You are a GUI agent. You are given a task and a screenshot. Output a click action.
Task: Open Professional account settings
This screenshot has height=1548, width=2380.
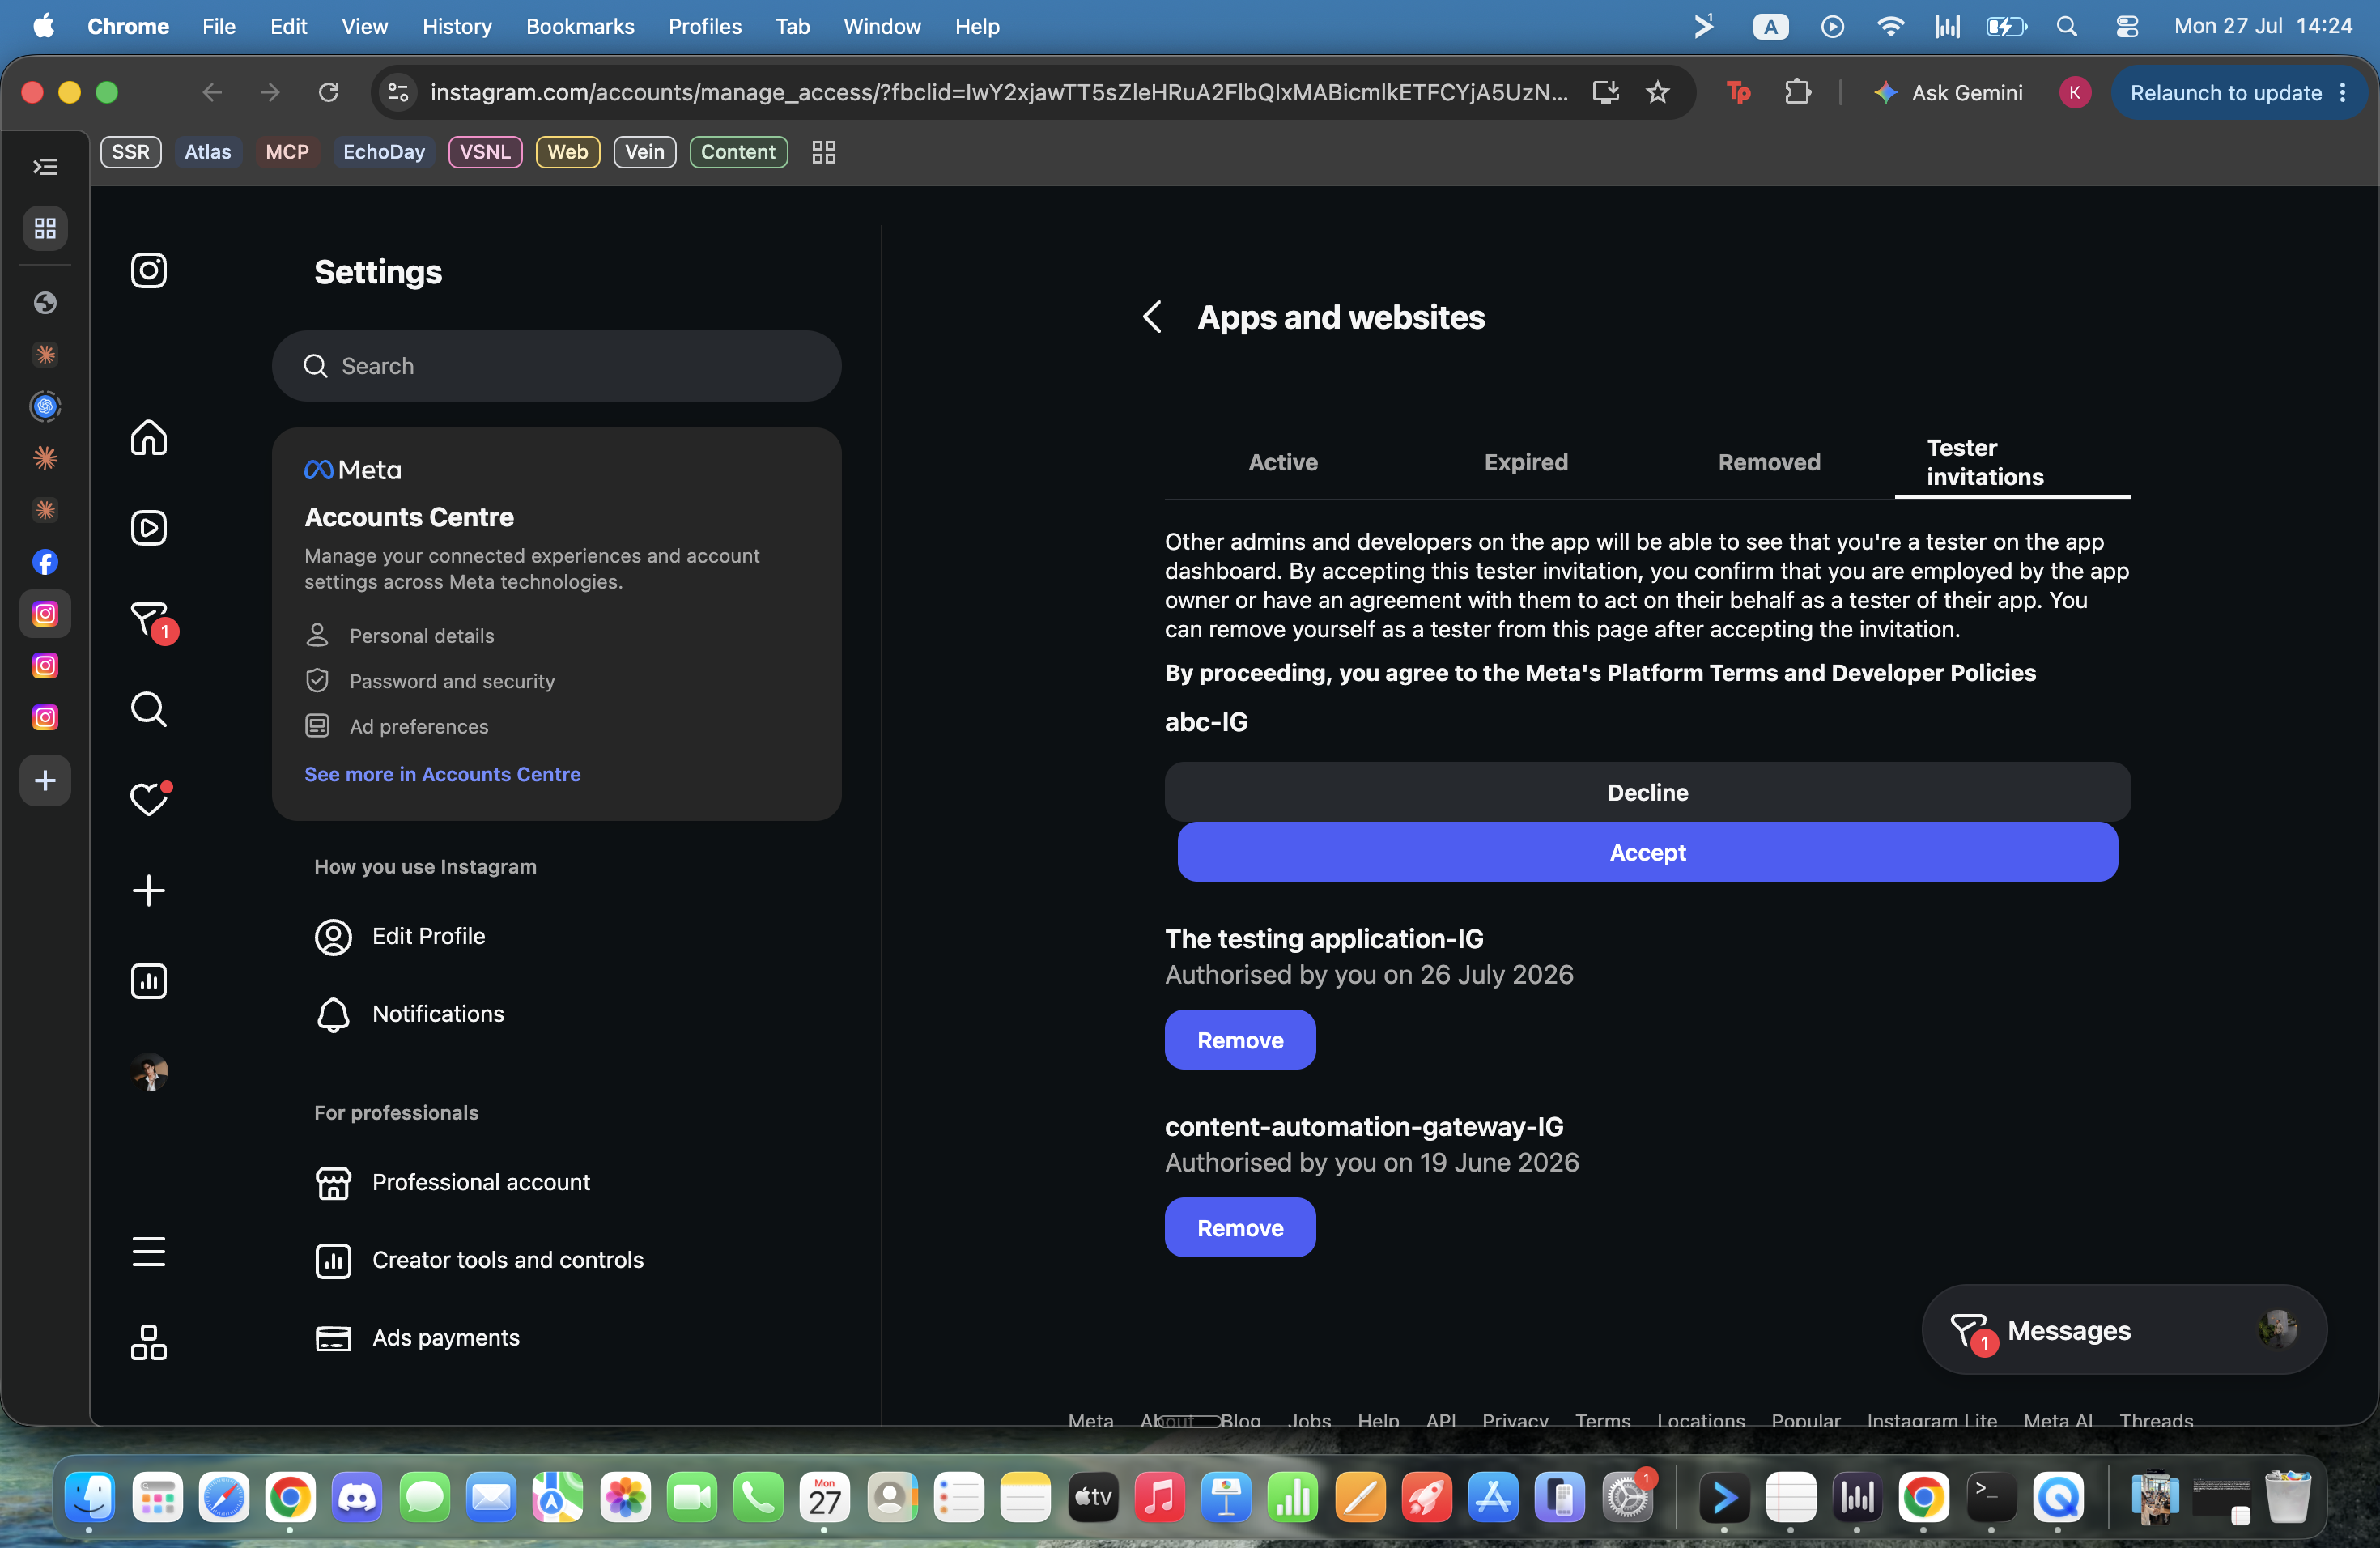[x=452, y=1182]
